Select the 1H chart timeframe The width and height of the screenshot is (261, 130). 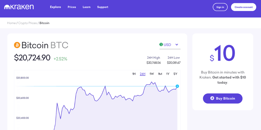[134, 74]
